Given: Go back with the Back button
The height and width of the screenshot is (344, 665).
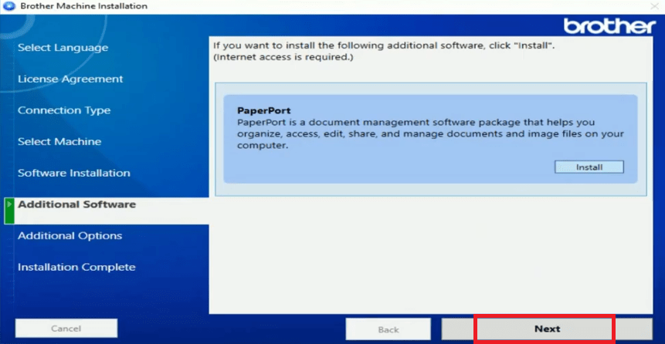Looking at the screenshot, I should [x=388, y=329].
